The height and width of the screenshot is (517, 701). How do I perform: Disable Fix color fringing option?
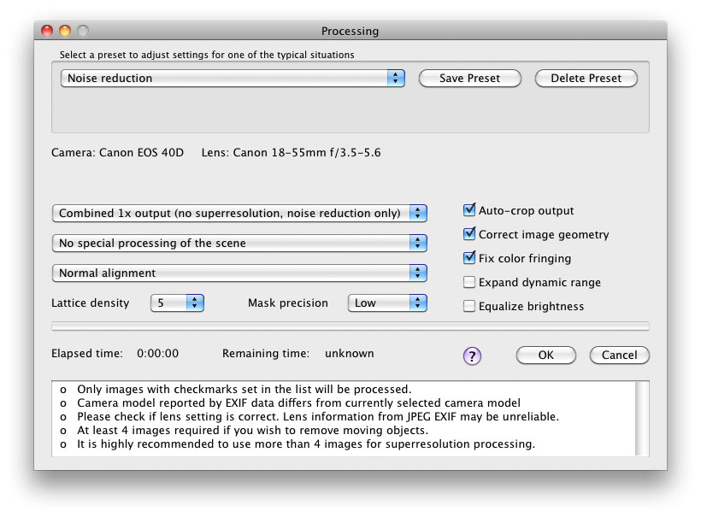[x=469, y=258]
